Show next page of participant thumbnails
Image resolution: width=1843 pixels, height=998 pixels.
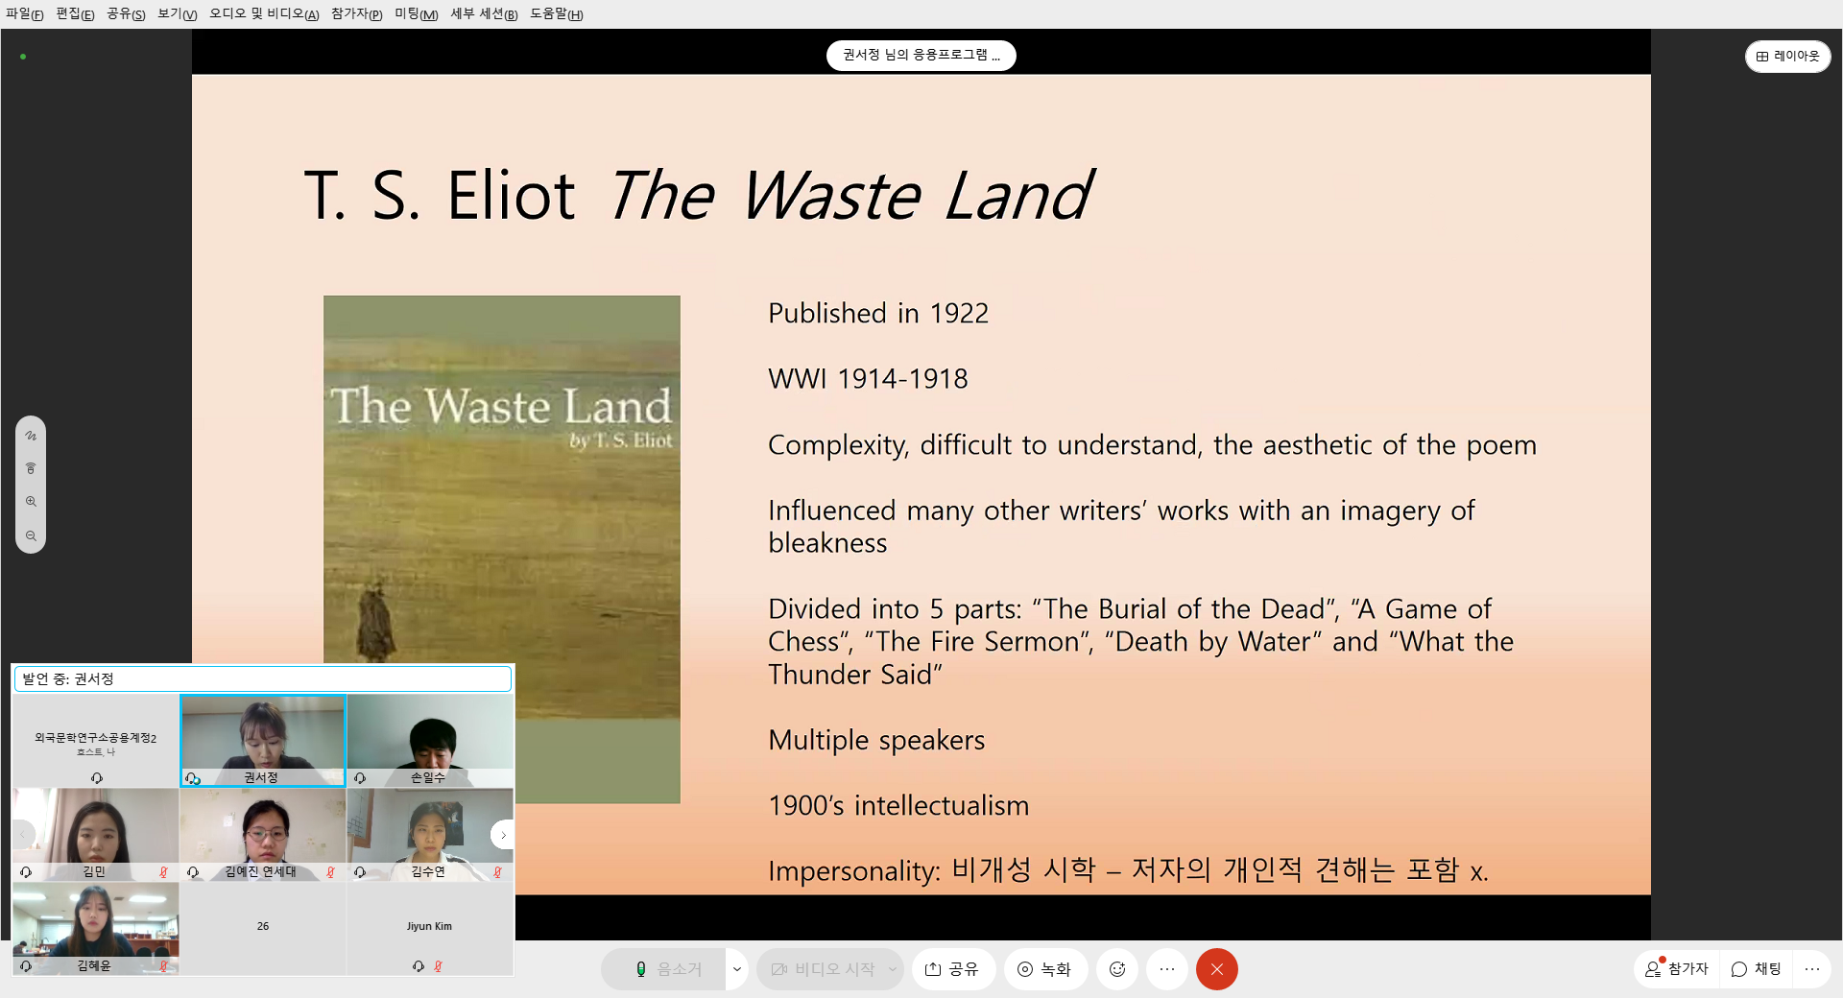pos(502,835)
